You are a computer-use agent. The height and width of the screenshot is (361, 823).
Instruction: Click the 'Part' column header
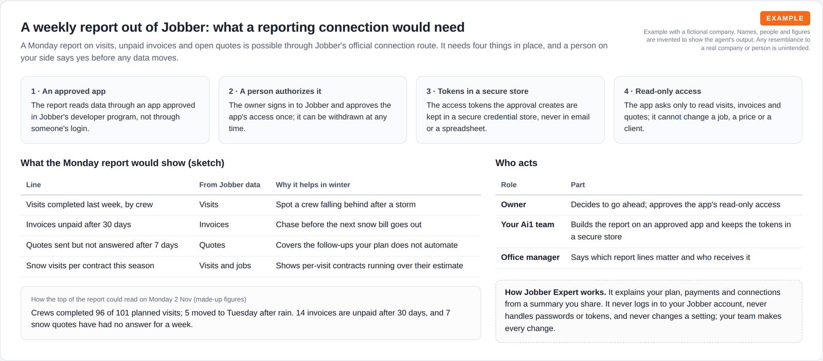coord(578,184)
